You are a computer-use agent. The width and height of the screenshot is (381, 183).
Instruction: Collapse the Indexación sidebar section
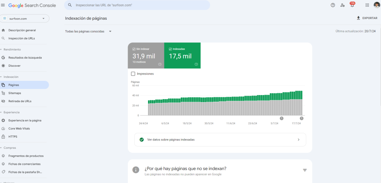tap(11, 77)
